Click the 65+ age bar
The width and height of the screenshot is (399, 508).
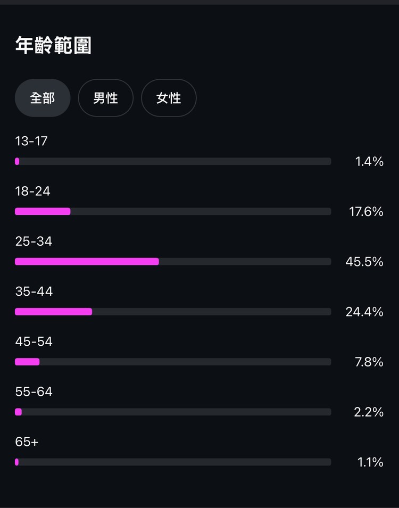[173, 462]
